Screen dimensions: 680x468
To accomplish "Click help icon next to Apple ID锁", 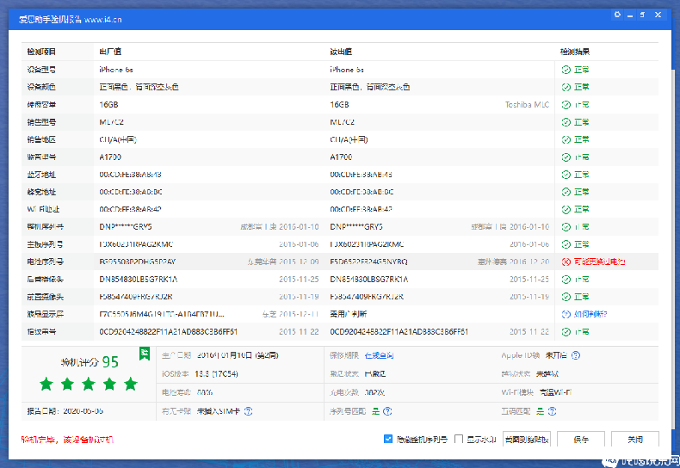I will [x=576, y=355].
